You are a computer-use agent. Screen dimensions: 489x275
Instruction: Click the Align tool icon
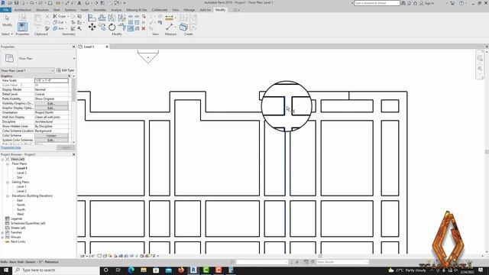click(x=92, y=18)
